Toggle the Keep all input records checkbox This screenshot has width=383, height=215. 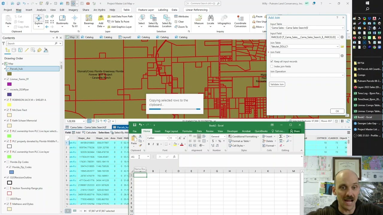tap(272, 62)
